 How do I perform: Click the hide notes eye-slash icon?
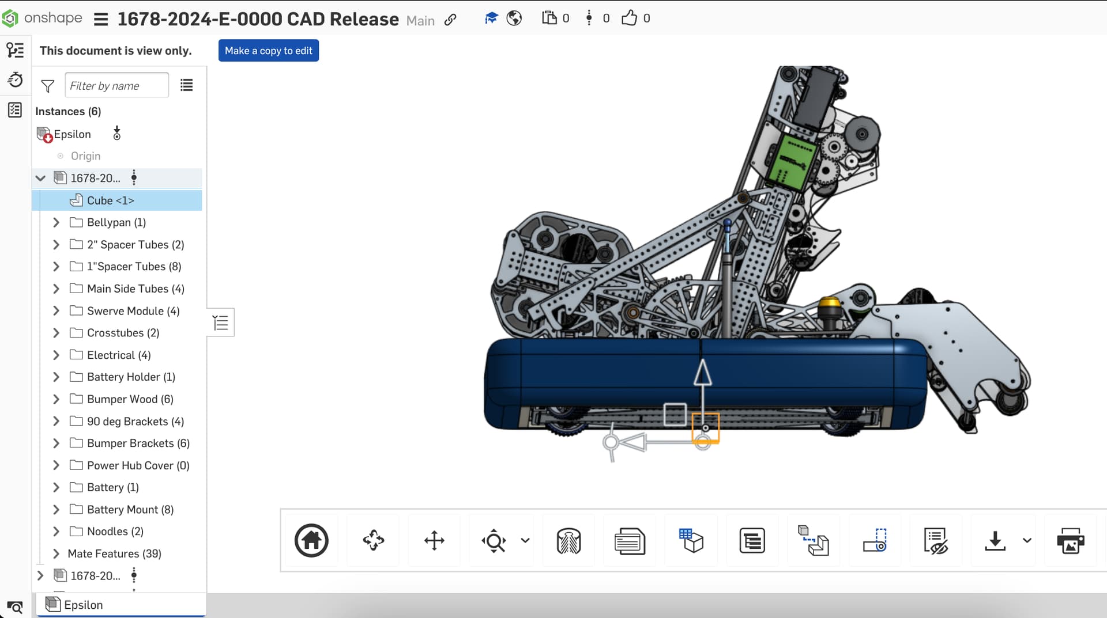[x=935, y=541]
